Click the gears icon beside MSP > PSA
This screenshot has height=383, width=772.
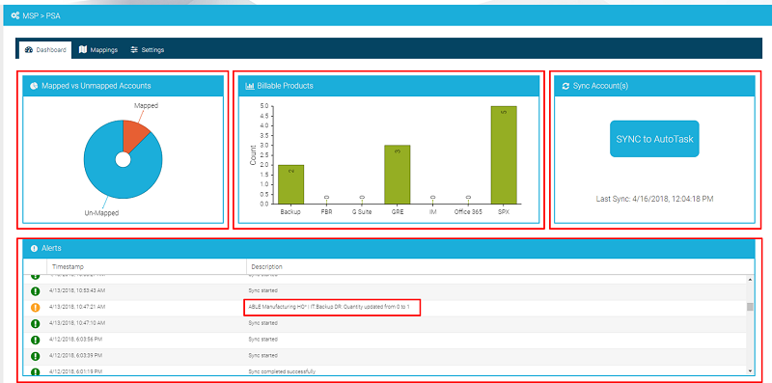pyautogui.click(x=14, y=15)
